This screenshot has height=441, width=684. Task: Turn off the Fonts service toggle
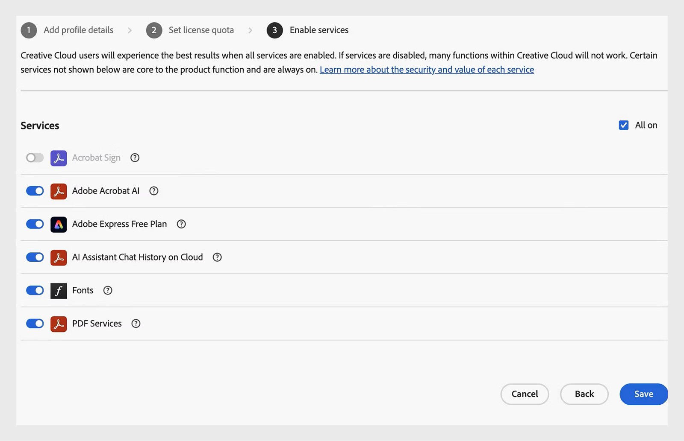35,290
